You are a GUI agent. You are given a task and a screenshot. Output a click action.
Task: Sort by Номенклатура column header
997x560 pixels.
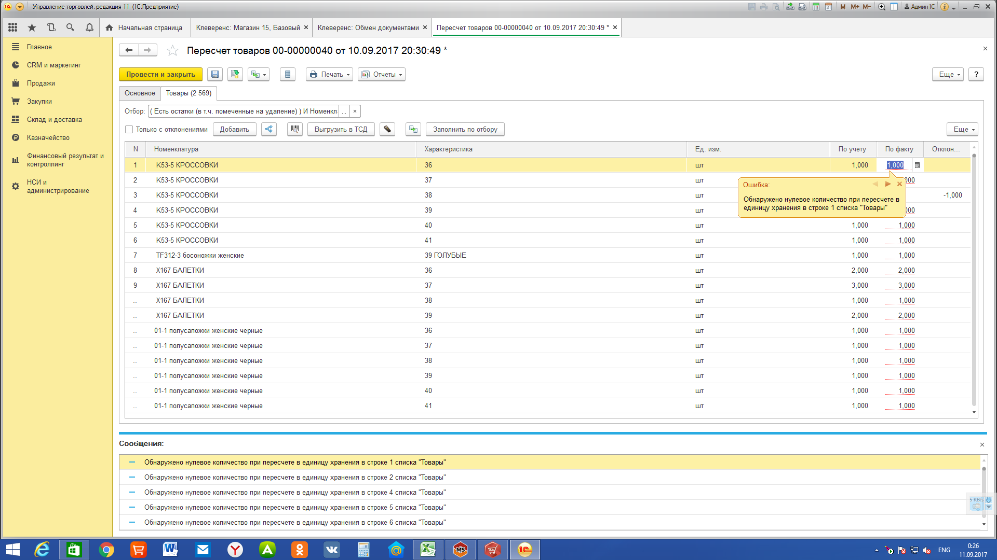pos(281,149)
